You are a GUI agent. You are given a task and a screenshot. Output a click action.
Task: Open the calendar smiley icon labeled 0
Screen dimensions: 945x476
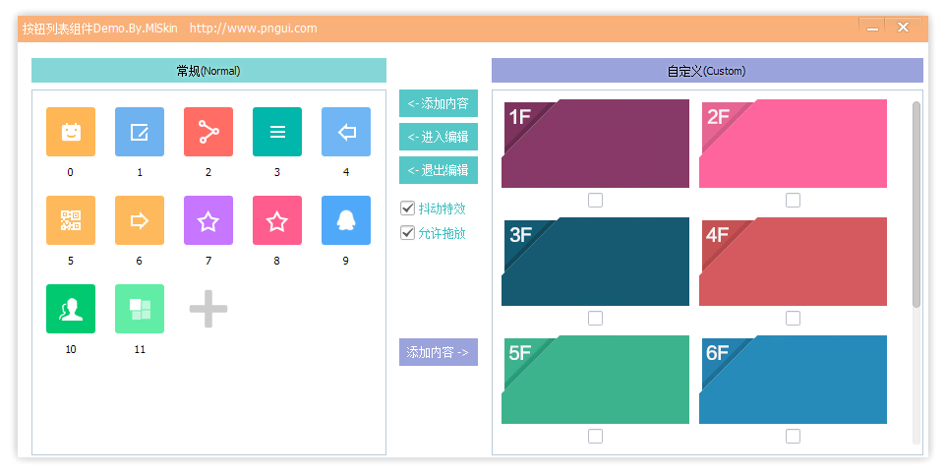click(x=71, y=132)
